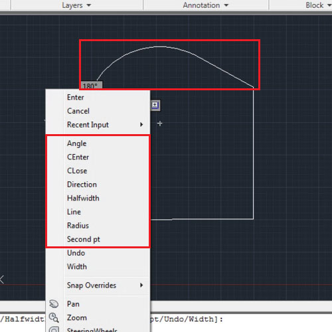Expand the Layers ribbon panel dropdown

(x=76, y=5)
